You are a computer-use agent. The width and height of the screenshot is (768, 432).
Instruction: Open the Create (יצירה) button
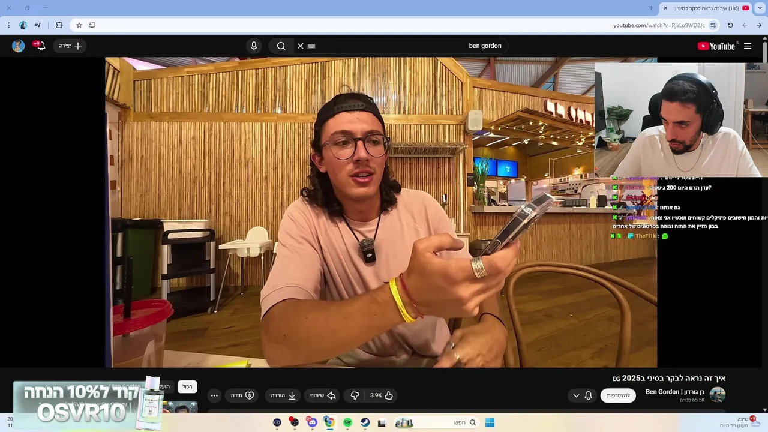[71, 46]
